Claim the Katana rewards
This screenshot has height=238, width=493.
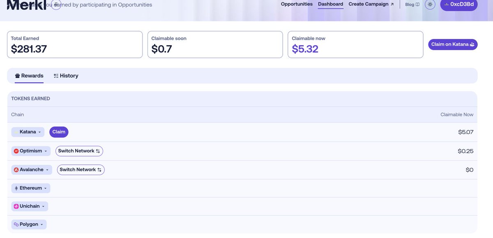coord(59,132)
